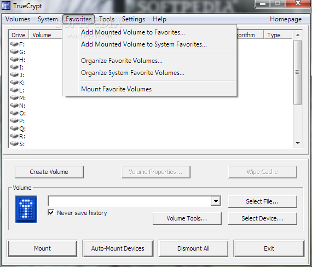
Task: Select the F: drive icon
Action: pos(14,44)
